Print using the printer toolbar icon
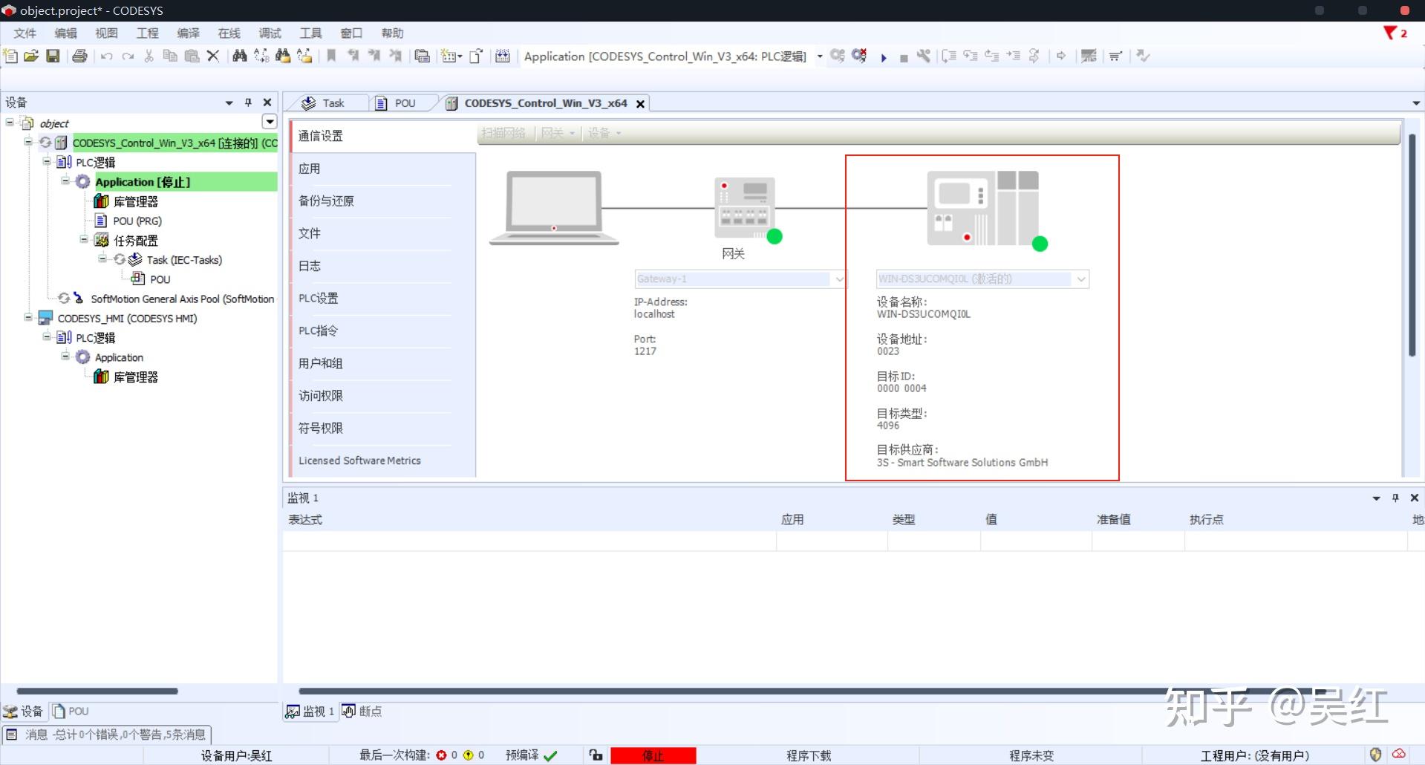The width and height of the screenshot is (1425, 765). [x=79, y=56]
